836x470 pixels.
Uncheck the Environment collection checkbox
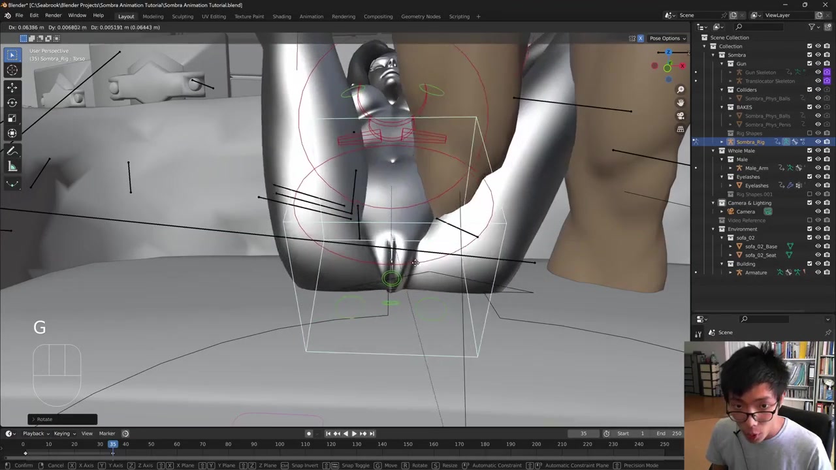(810, 229)
